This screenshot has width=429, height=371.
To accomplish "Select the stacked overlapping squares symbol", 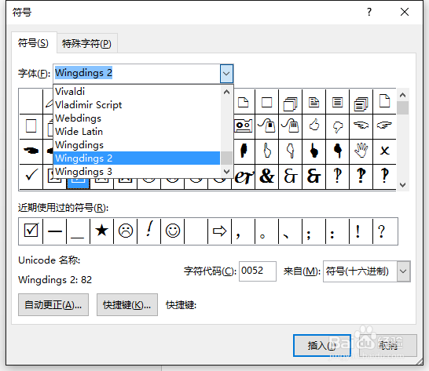I will pyautogui.click(x=290, y=102).
